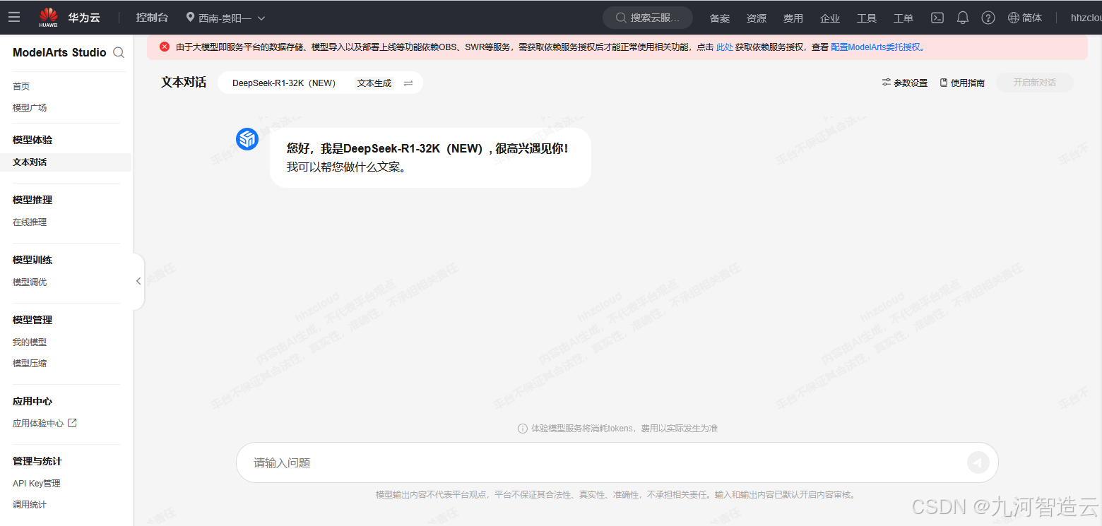
Task: Go to 首页 in sidebar
Action: click(x=21, y=86)
